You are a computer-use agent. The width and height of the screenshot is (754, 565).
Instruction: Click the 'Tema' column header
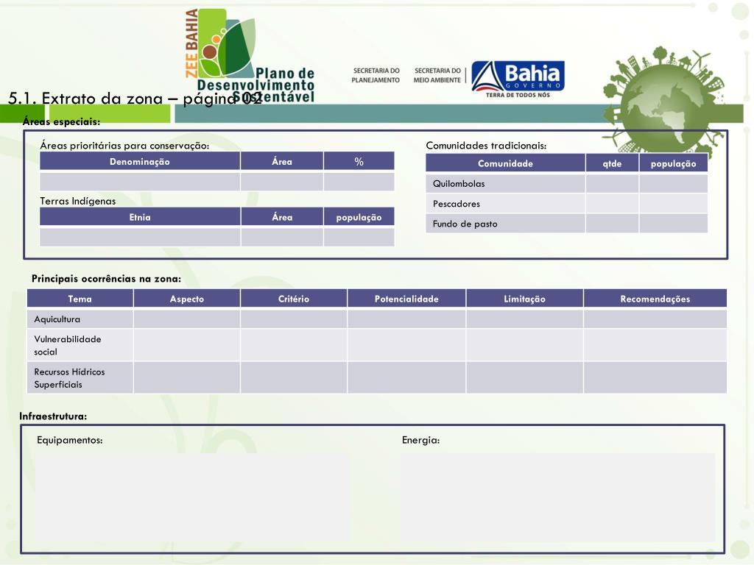[x=80, y=299]
